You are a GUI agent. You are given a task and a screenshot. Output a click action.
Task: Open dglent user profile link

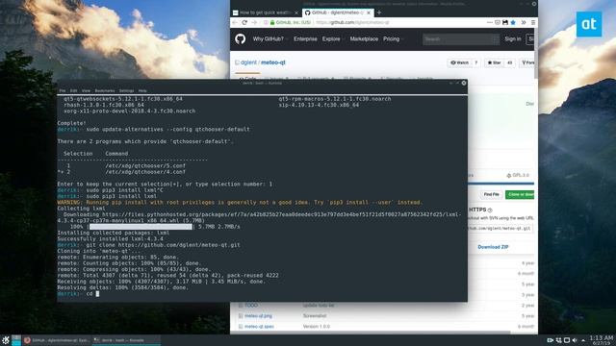[x=248, y=62]
